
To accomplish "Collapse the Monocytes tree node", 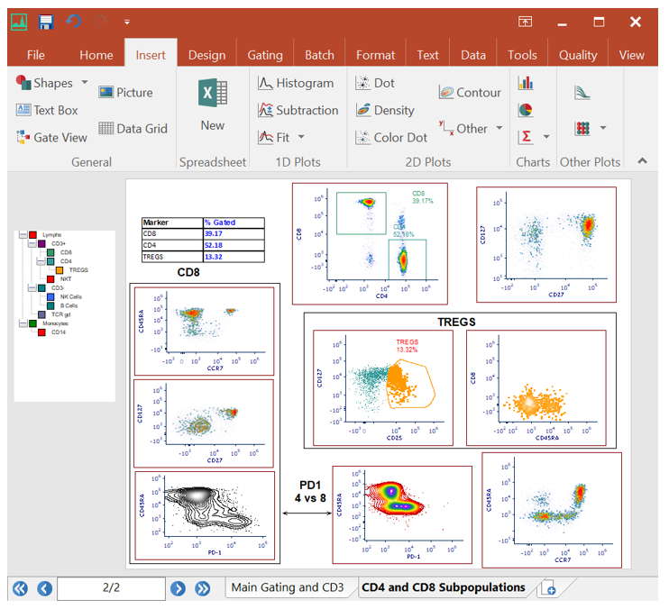I will [21, 323].
